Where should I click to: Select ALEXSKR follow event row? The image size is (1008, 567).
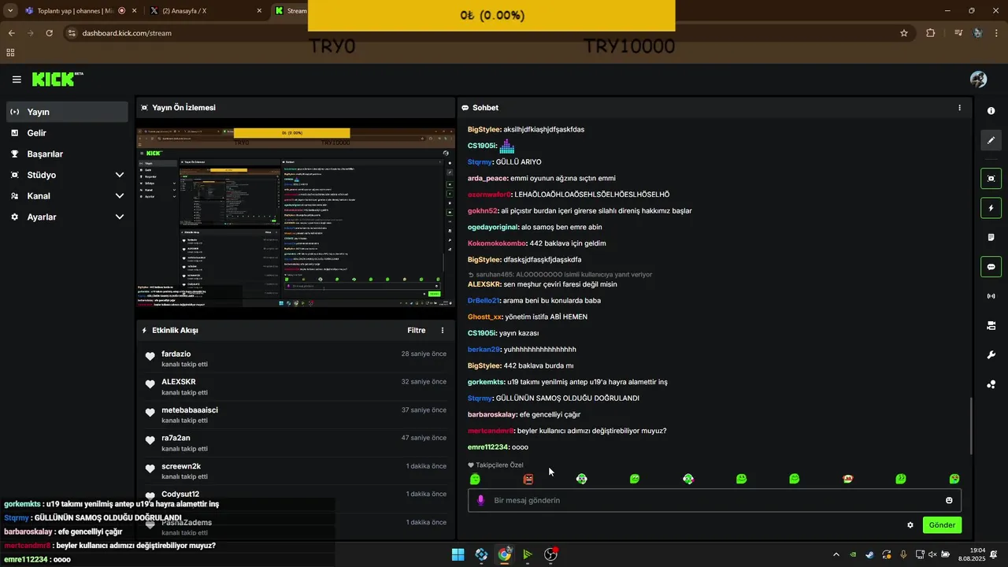tap(296, 387)
